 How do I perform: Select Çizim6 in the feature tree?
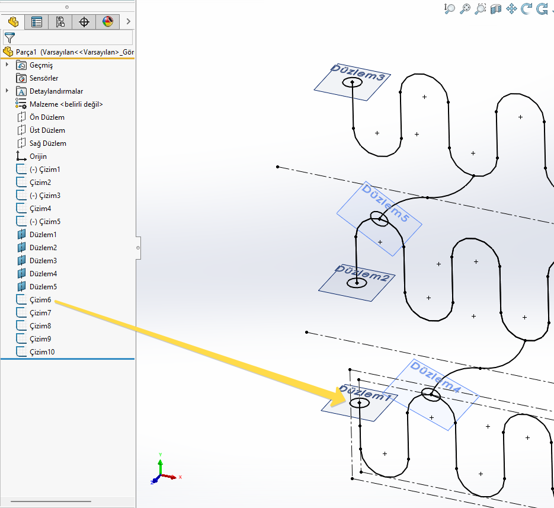(40, 300)
